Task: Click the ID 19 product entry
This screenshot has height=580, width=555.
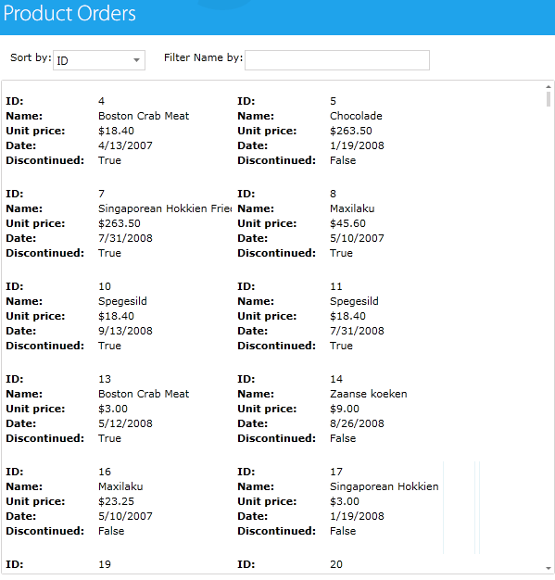Action: point(119,565)
